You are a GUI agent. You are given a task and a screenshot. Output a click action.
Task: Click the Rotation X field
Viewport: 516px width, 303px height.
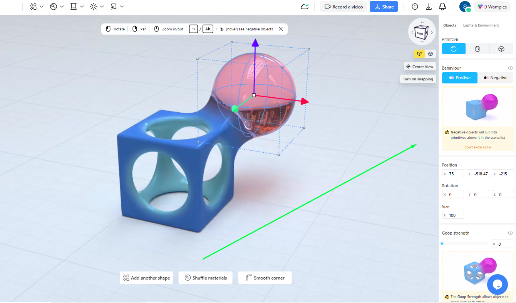(453, 194)
